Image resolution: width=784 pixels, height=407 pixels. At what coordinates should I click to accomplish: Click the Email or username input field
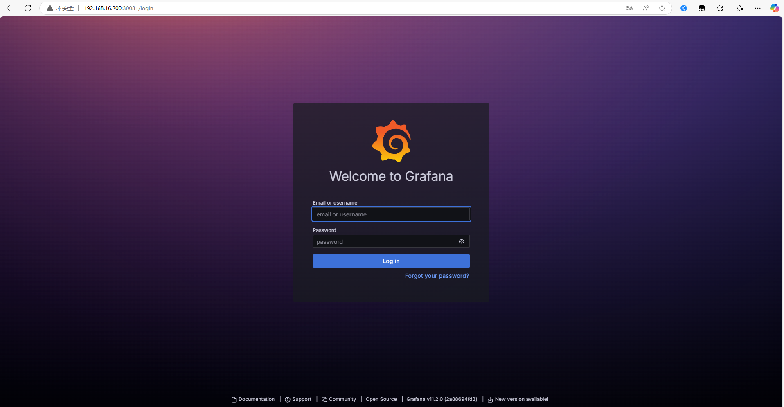click(391, 214)
